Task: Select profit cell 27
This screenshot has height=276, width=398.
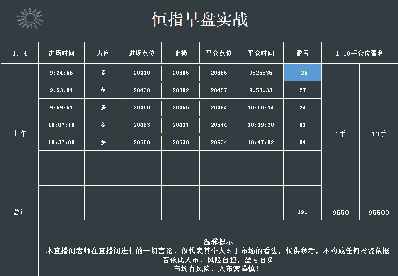Action: [x=302, y=90]
